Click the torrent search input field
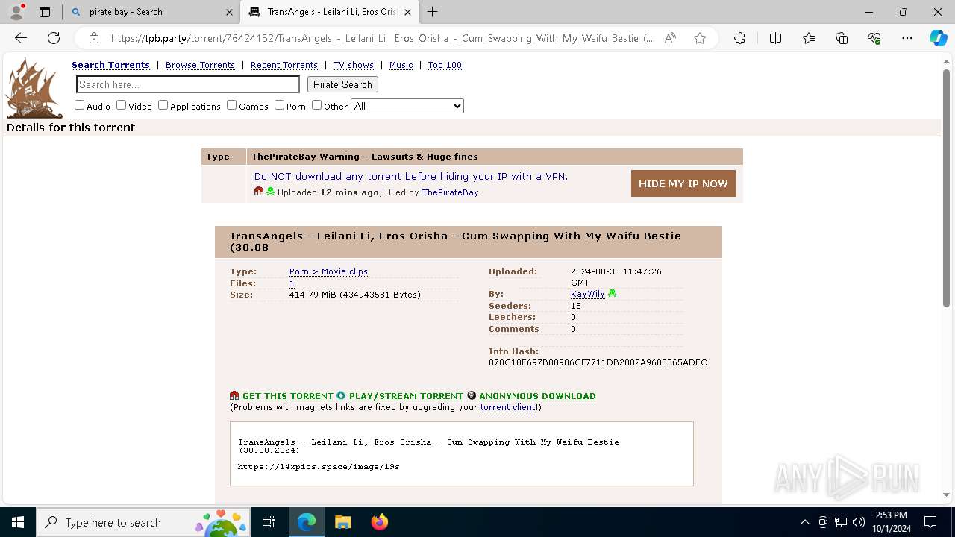This screenshot has height=537, width=955. [x=188, y=84]
